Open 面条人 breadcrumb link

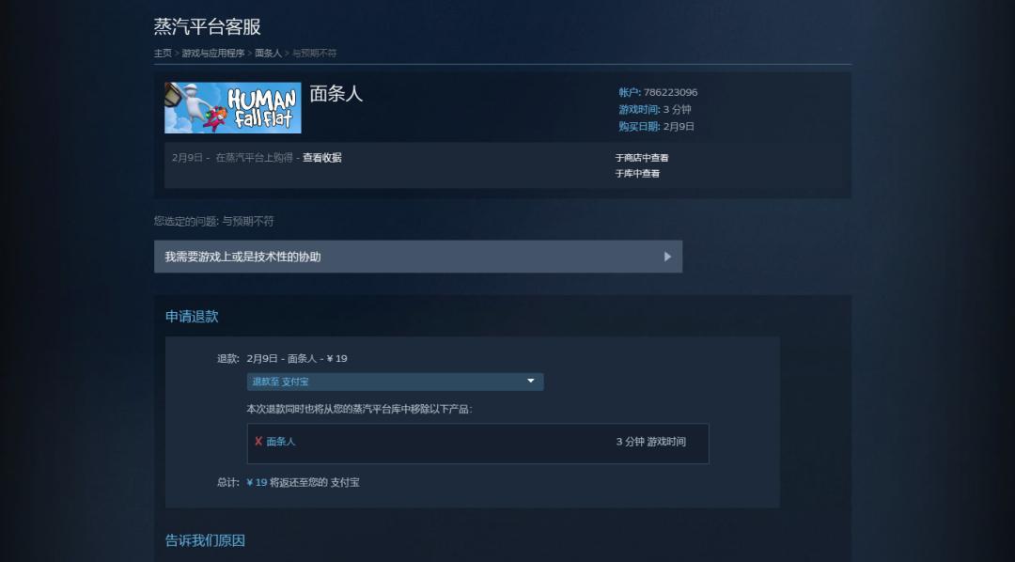click(x=268, y=53)
